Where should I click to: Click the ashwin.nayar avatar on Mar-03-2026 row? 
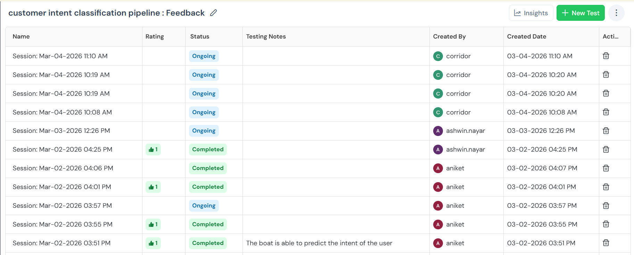[438, 131]
